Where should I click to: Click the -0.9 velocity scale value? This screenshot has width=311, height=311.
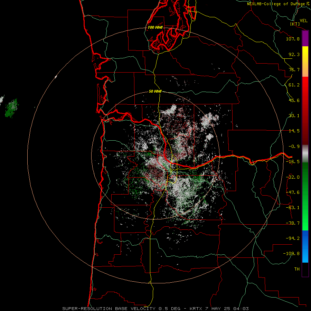tap(294, 147)
